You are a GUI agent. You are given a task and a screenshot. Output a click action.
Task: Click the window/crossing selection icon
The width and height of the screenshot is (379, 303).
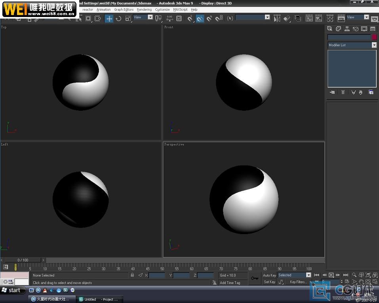(98, 19)
